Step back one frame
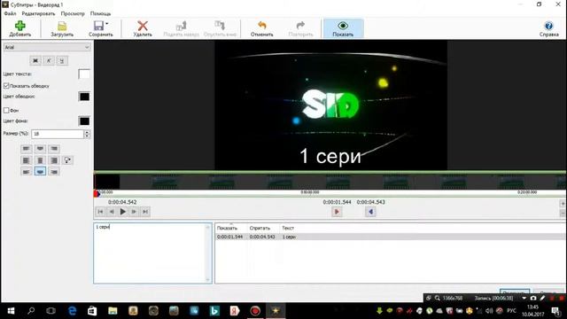The image size is (567, 319). (x=112, y=212)
